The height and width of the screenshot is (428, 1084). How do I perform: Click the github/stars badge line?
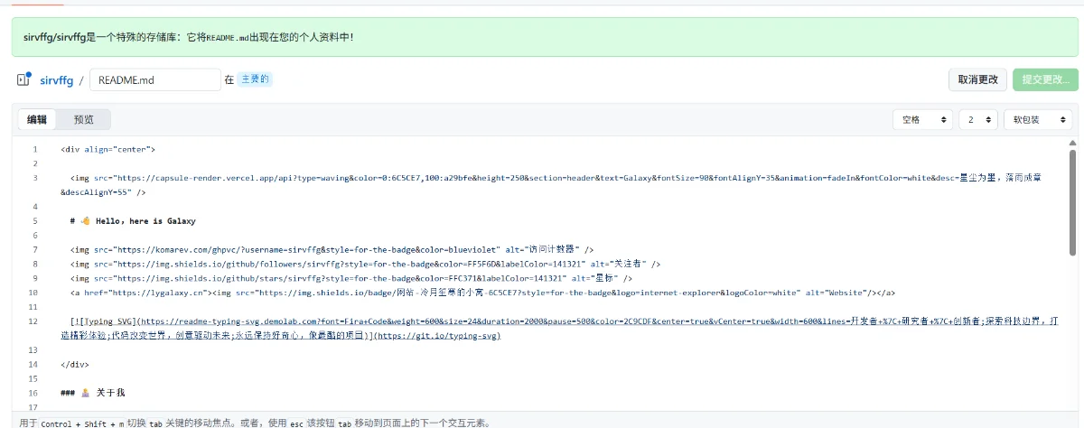point(350,278)
